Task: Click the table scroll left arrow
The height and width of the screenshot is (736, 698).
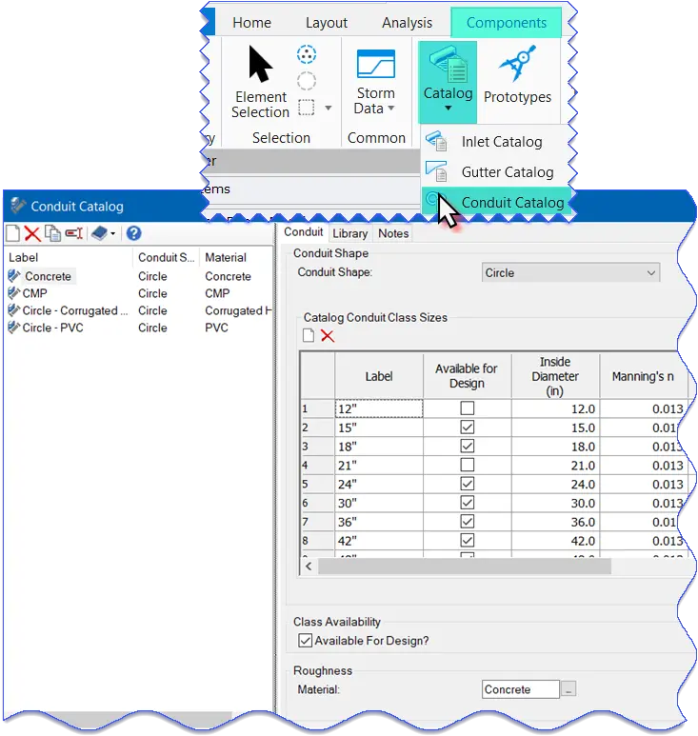Action: [x=309, y=567]
